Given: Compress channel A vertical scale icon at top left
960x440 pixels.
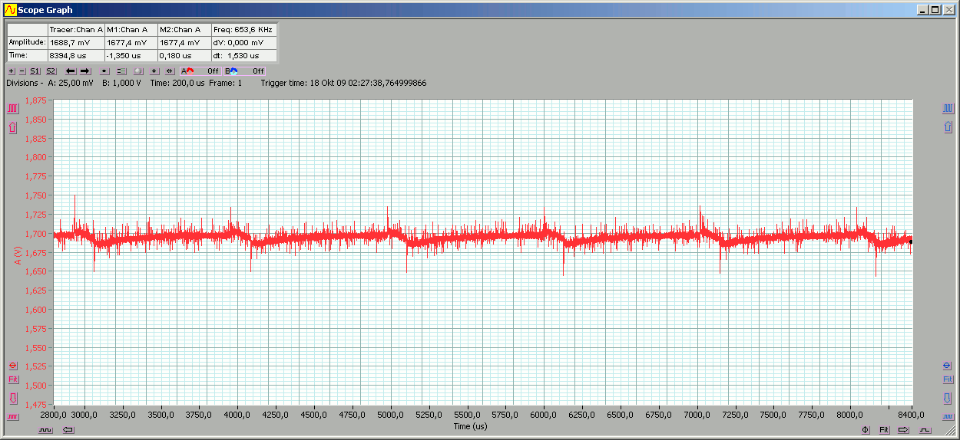Looking at the screenshot, I should (12, 108).
